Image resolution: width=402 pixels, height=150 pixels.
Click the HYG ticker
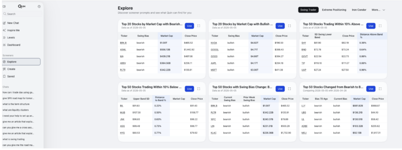(x=122, y=133)
